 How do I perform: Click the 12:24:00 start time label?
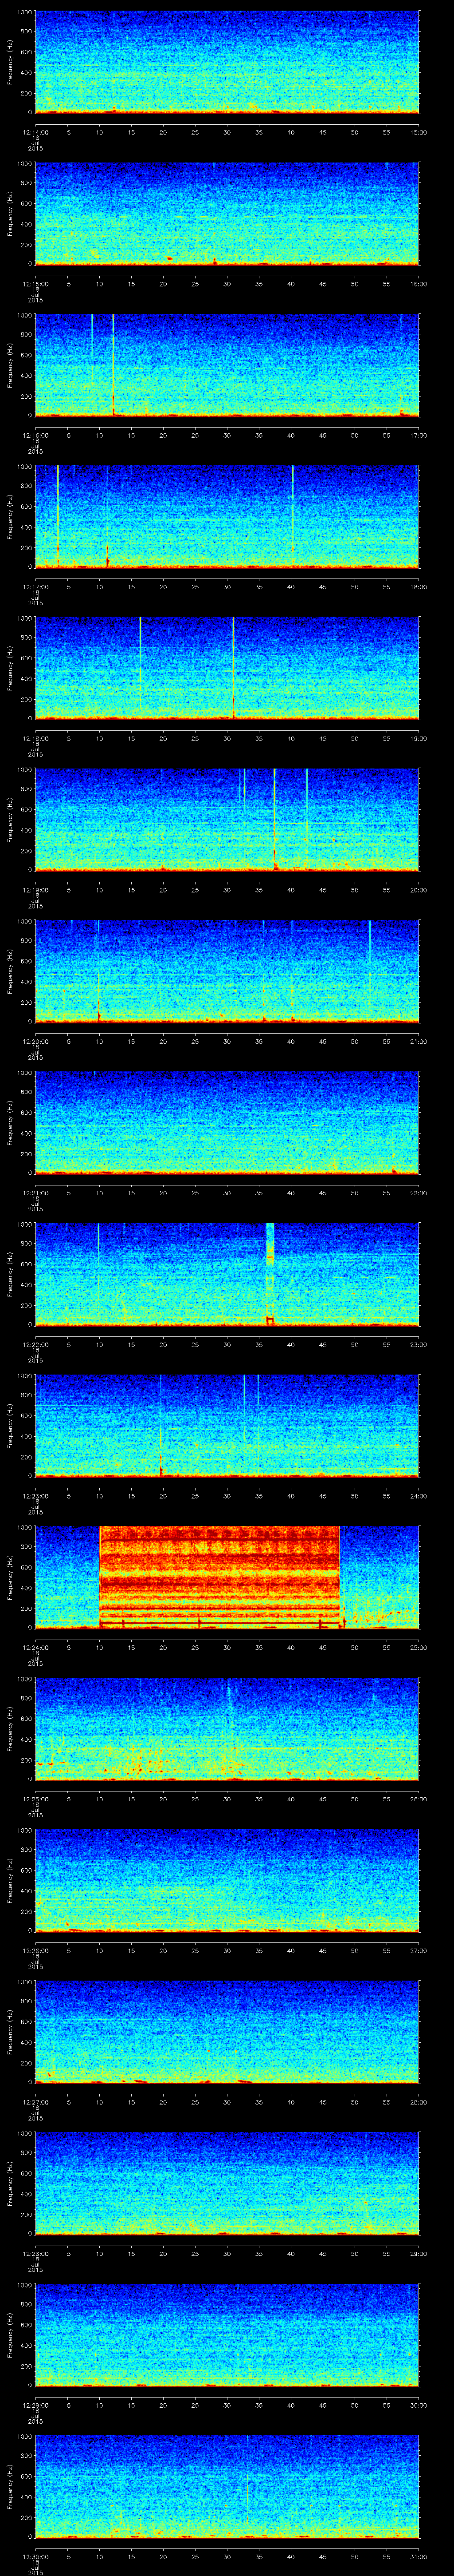(35, 1647)
